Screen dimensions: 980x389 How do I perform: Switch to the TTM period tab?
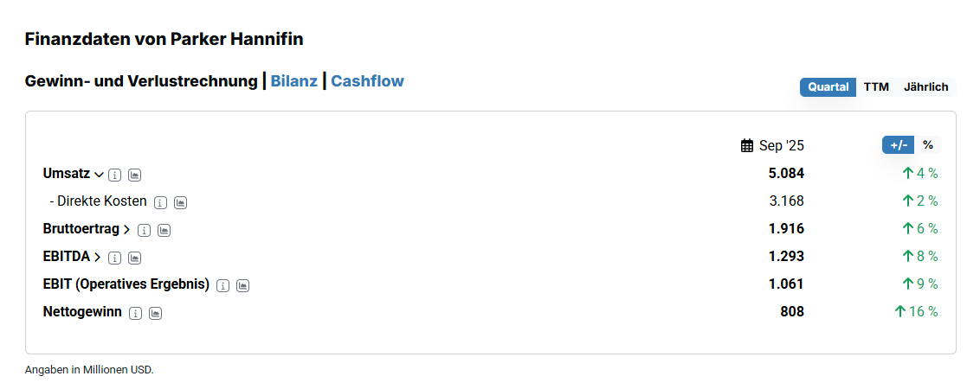(876, 87)
